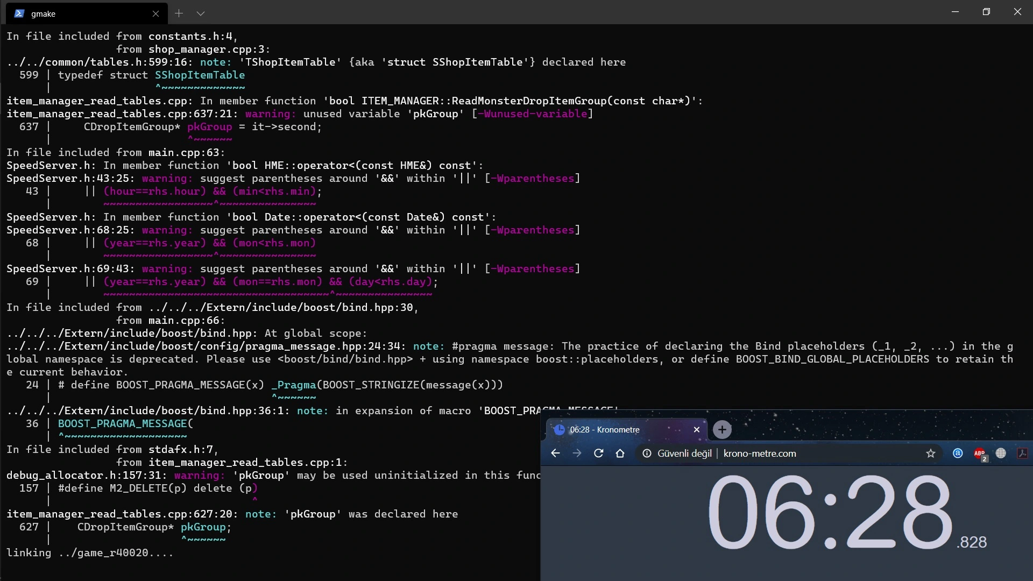Click PowerShell icon on gmake tab
The image size is (1033, 581).
(19, 13)
